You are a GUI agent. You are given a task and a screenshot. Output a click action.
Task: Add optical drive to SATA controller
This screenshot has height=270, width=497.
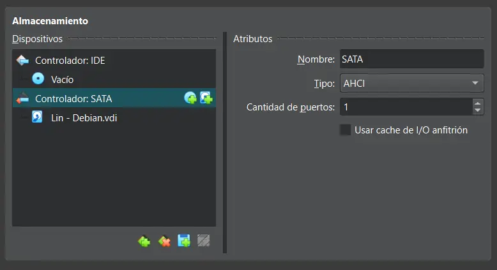pos(190,98)
